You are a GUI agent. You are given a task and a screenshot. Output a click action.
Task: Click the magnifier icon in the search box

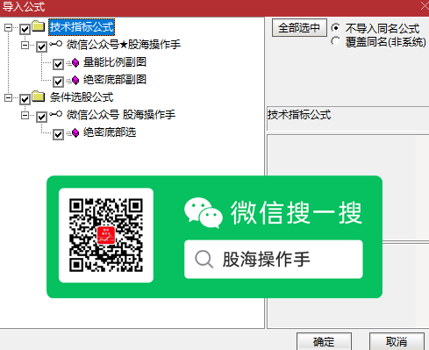[204, 259]
